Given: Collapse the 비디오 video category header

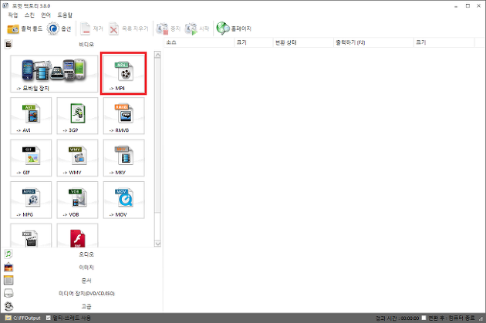Looking at the screenshot, I should pyautogui.click(x=82, y=45).
